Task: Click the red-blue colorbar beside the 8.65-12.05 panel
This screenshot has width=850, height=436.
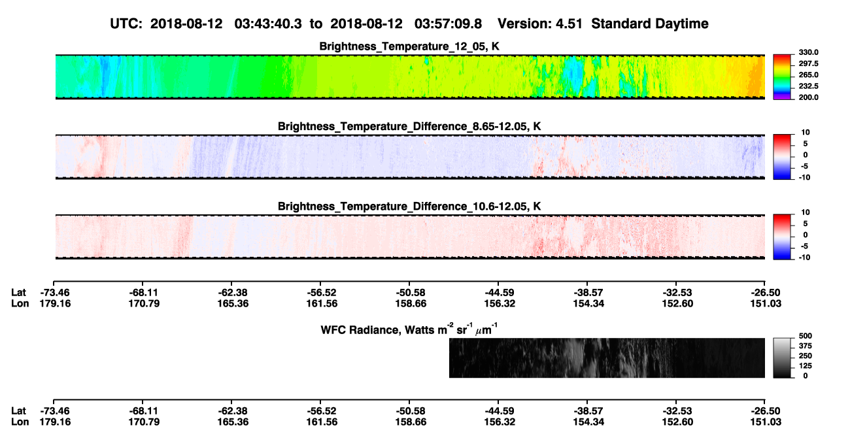Action: tap(782, 158)
